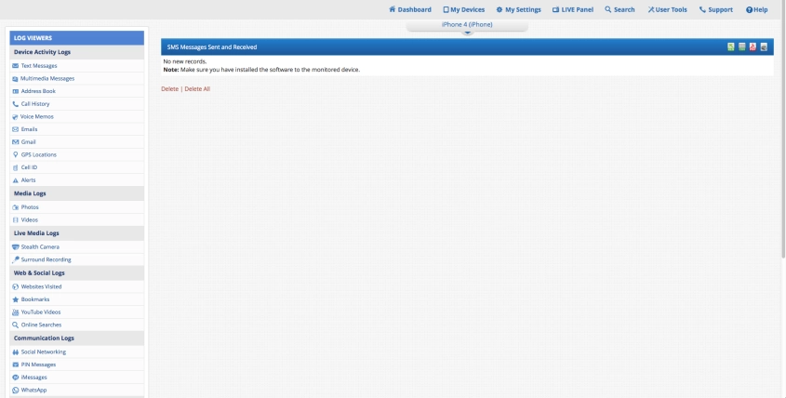Click the Videos film icon
The width and height of the screenshot is (786, 398).
tap(16, 220)
